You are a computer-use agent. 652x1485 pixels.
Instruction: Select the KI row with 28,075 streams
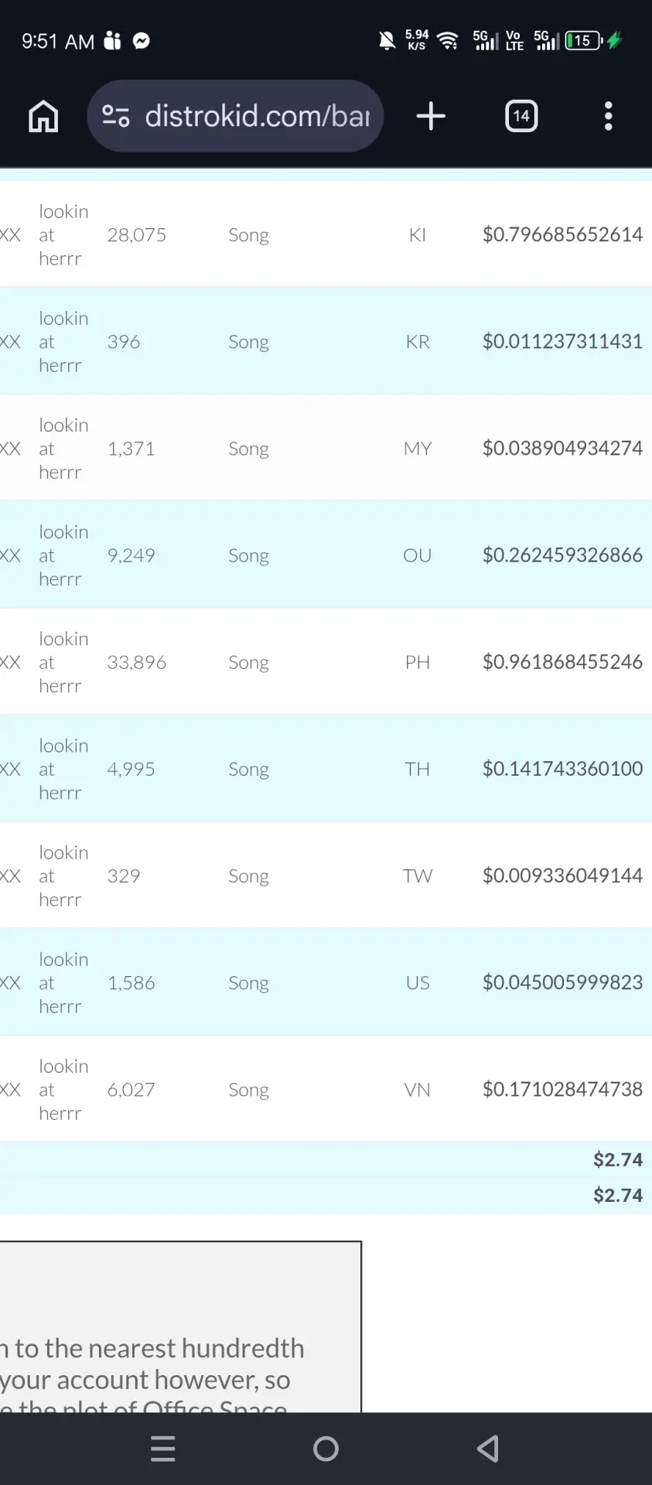point(326,234)
